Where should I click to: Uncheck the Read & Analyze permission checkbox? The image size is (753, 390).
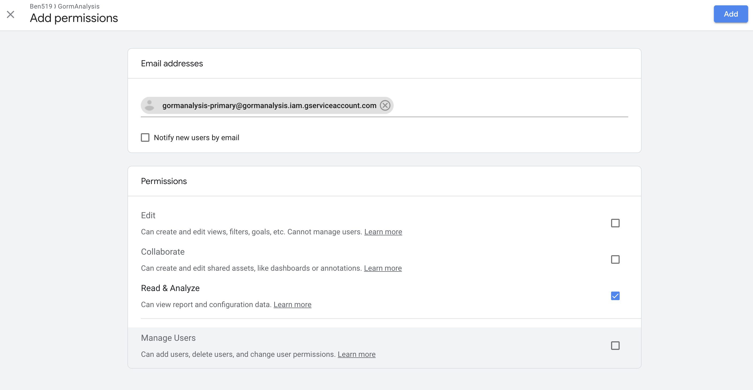pos(615,296)
